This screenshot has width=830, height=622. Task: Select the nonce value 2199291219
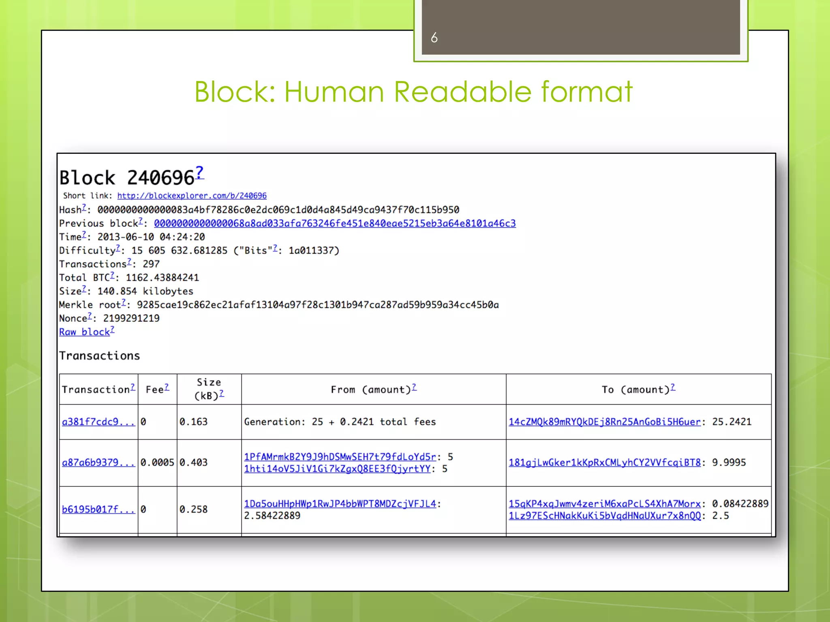131,318
